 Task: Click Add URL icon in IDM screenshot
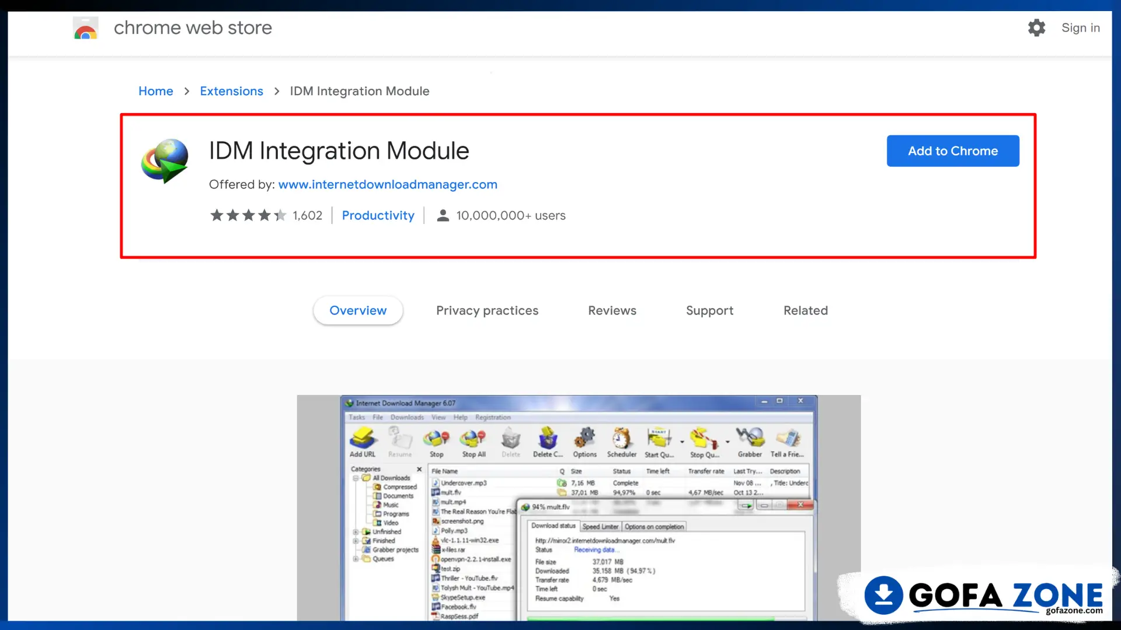point(363,442)
